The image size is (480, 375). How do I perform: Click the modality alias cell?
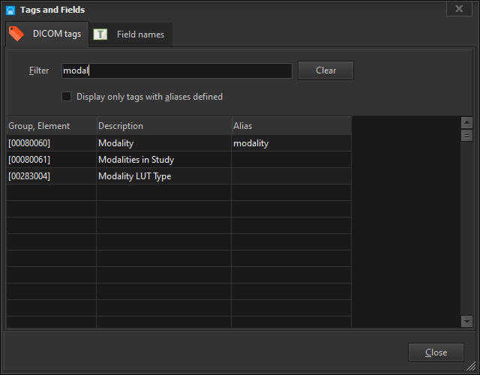[x=251, y=143]
